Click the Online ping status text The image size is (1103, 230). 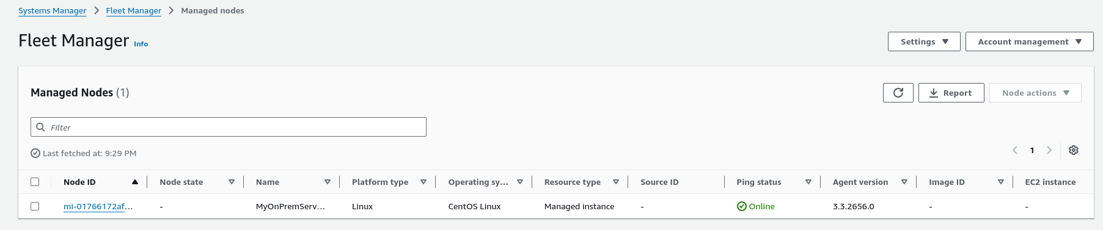(x=762, y=206)
